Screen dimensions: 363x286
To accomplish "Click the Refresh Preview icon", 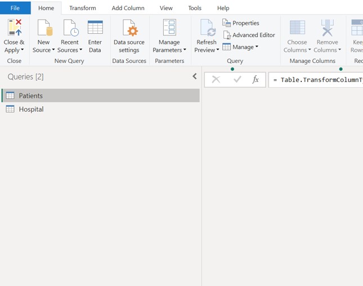I will coord(207,28).
